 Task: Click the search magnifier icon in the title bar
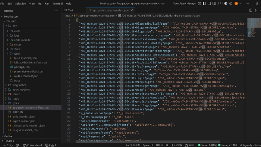(x=219, y=3)
